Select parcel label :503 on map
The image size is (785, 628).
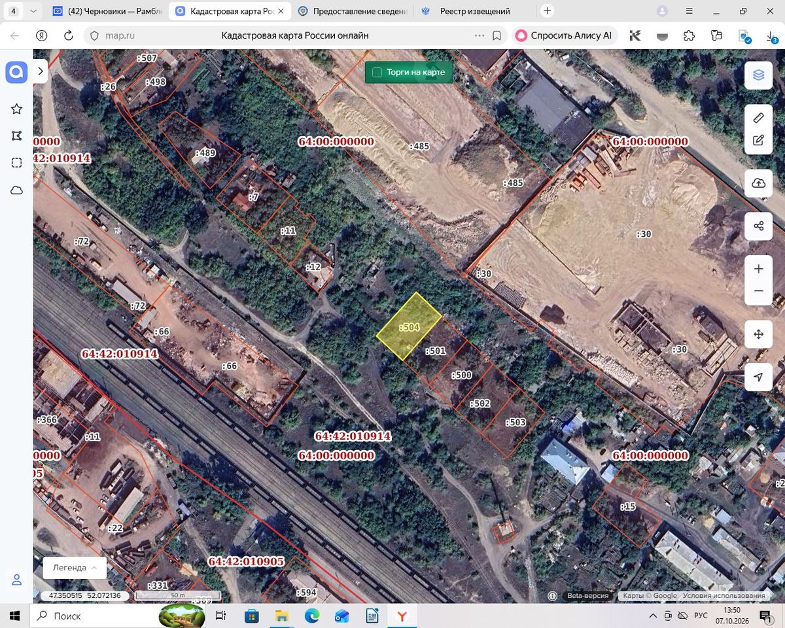click(515, 423)
